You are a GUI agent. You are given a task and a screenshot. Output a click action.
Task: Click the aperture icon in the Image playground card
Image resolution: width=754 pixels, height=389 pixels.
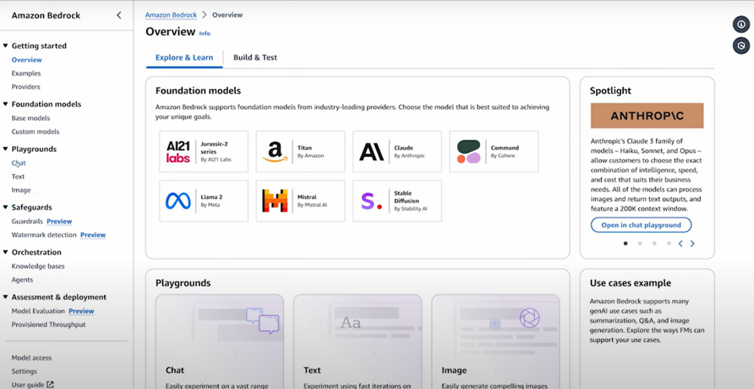[529, 318]
